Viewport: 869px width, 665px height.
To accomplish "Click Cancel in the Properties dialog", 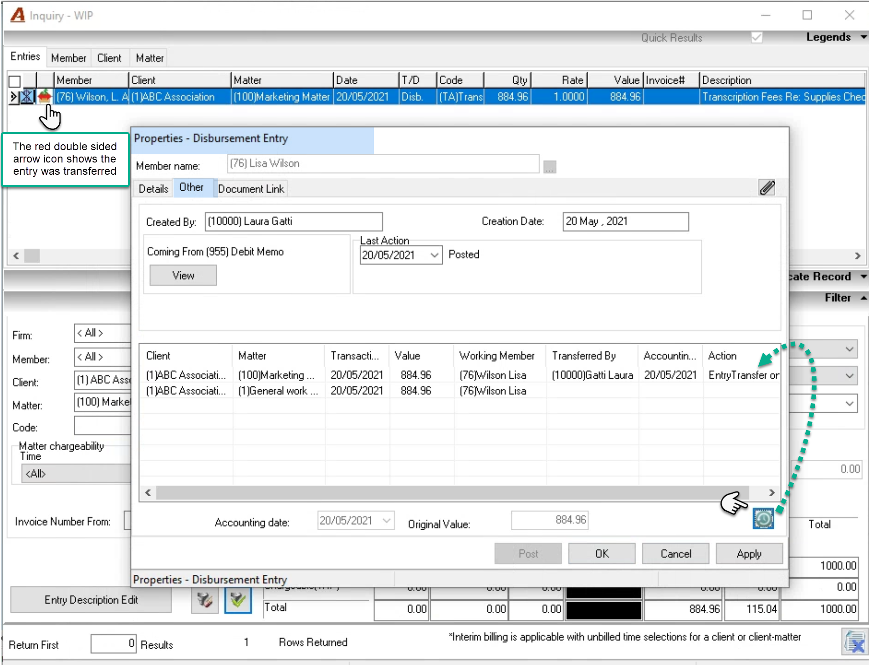I will point(675,553).
